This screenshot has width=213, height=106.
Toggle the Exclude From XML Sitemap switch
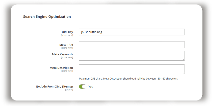[x=83, y=87]
